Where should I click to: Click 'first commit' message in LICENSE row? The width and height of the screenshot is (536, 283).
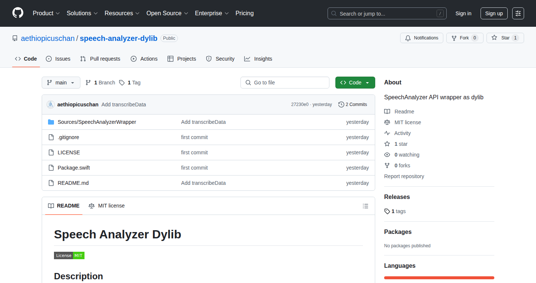[194, 152]
